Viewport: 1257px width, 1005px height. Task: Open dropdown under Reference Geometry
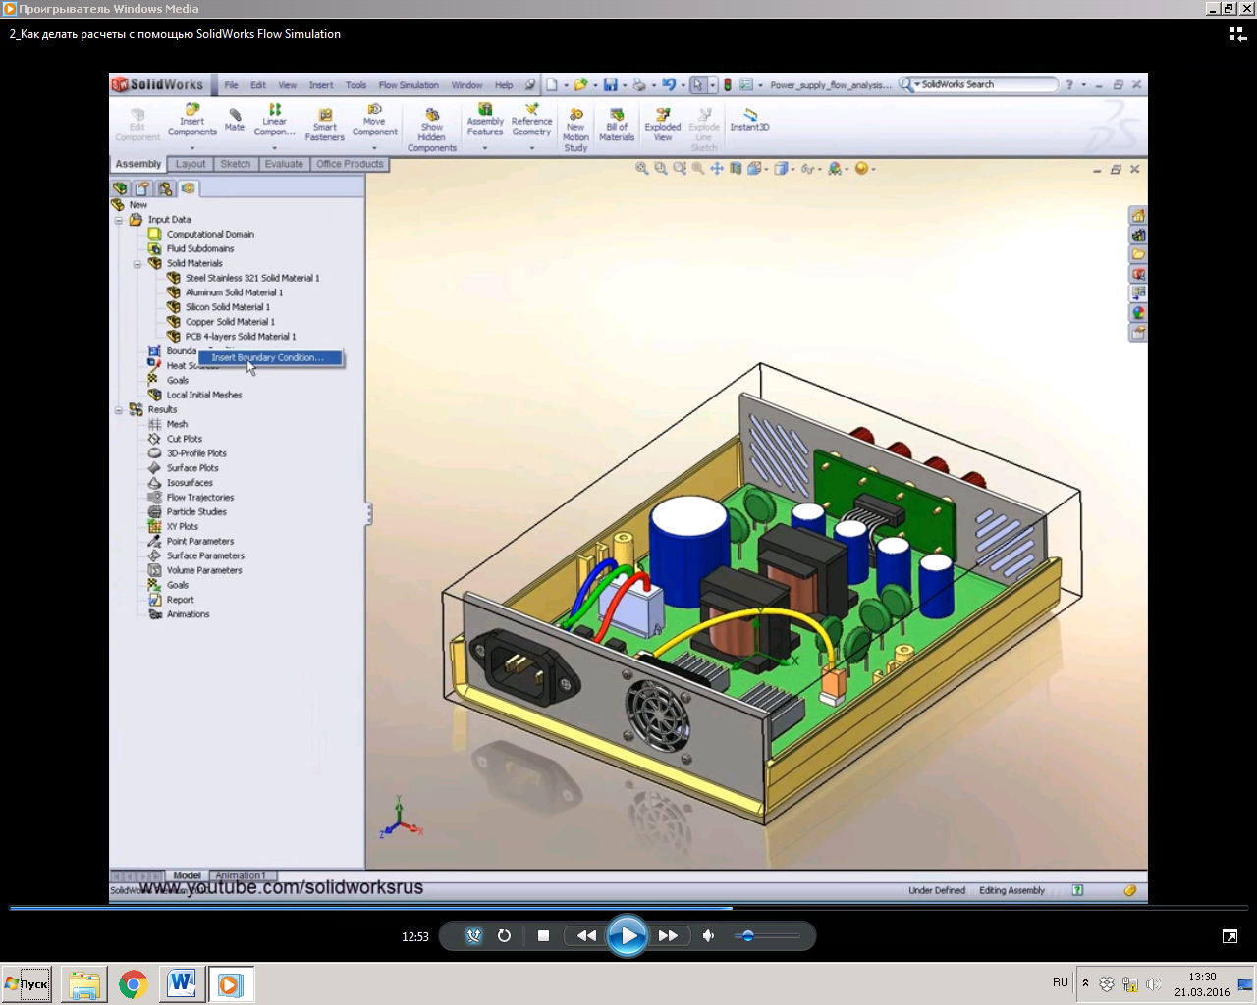(531, 148)
